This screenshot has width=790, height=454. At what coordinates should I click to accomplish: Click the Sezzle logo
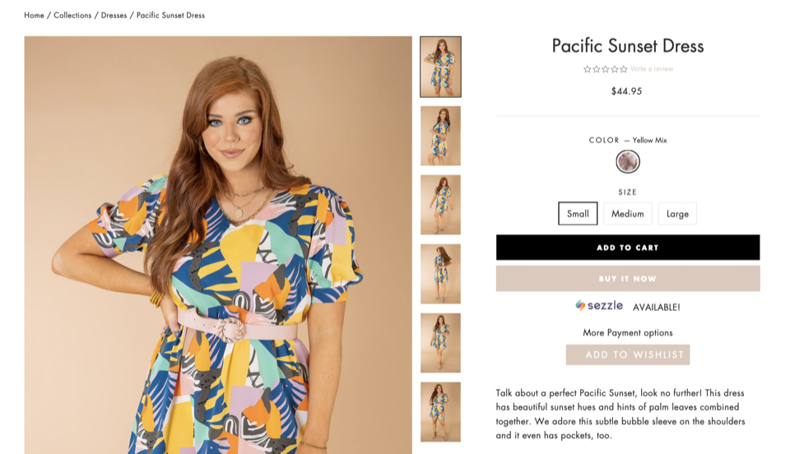point(599,306)
